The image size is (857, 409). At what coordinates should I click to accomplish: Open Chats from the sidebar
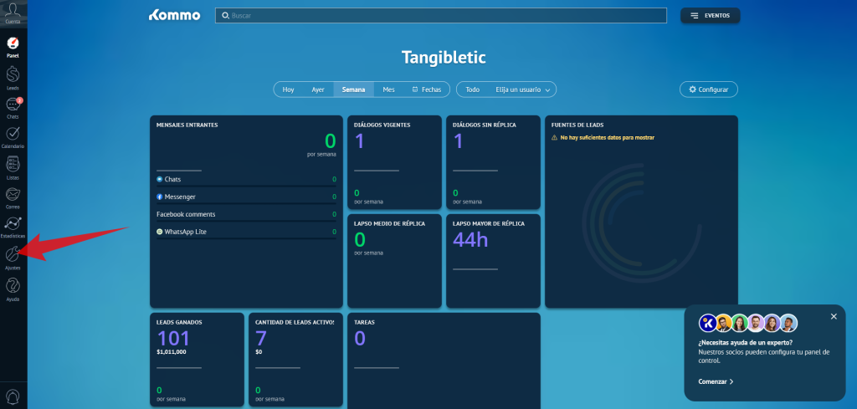[13, 105]
